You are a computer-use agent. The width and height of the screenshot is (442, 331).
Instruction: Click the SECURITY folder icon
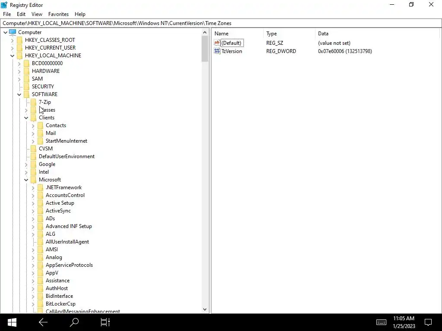click(x=26, y=86)
